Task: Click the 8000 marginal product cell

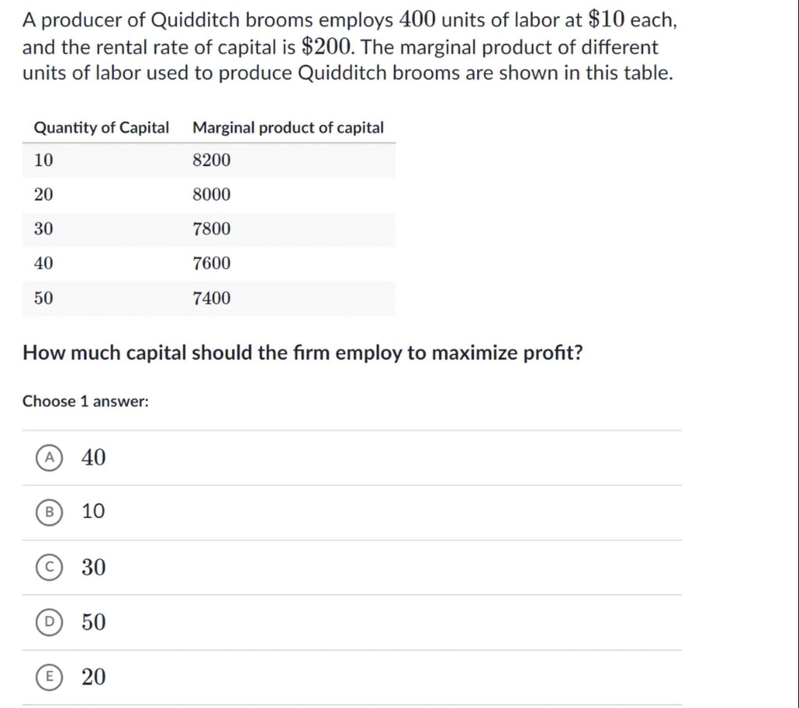Action: (211, 194)
